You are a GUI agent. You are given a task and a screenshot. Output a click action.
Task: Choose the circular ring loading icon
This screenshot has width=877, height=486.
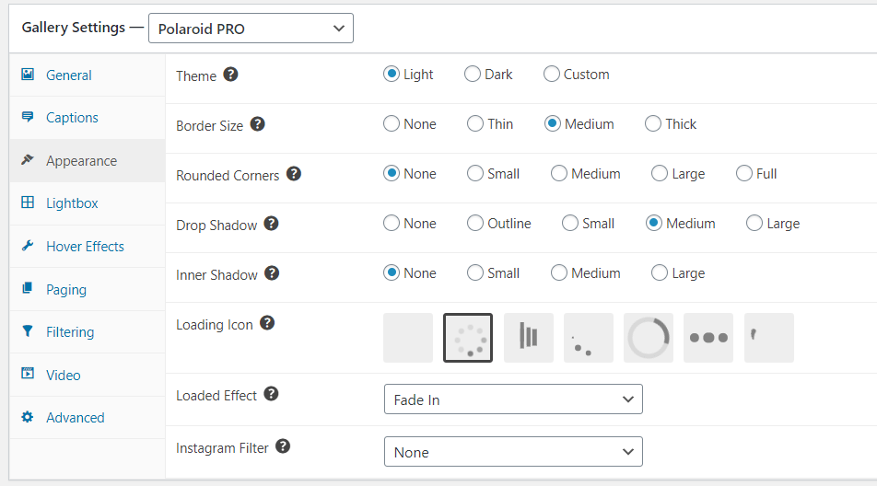click(x=649, y=338)
